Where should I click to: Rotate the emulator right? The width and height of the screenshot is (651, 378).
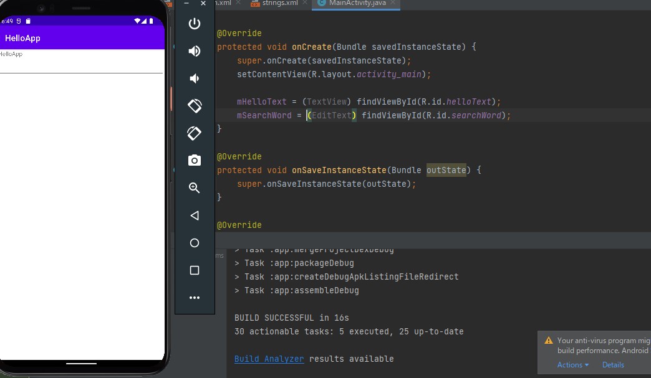pos(195,133)
